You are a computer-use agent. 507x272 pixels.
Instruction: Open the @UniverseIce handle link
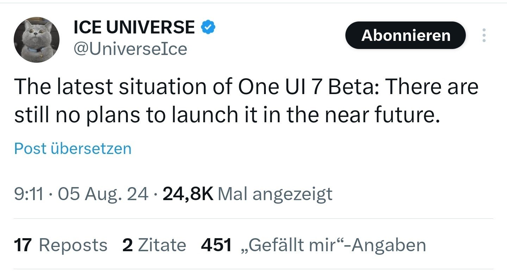(x=130, y=49)
